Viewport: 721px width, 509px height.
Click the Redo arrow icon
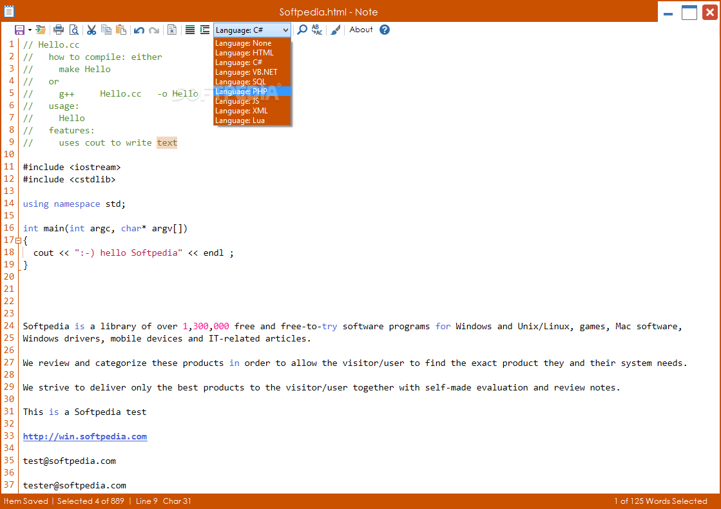point(154,30)
